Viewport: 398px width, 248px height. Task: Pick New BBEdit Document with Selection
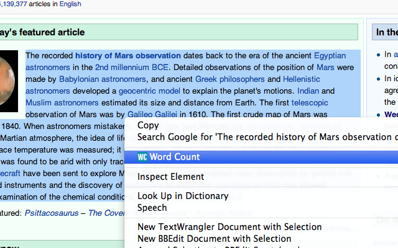click(214, 239)
